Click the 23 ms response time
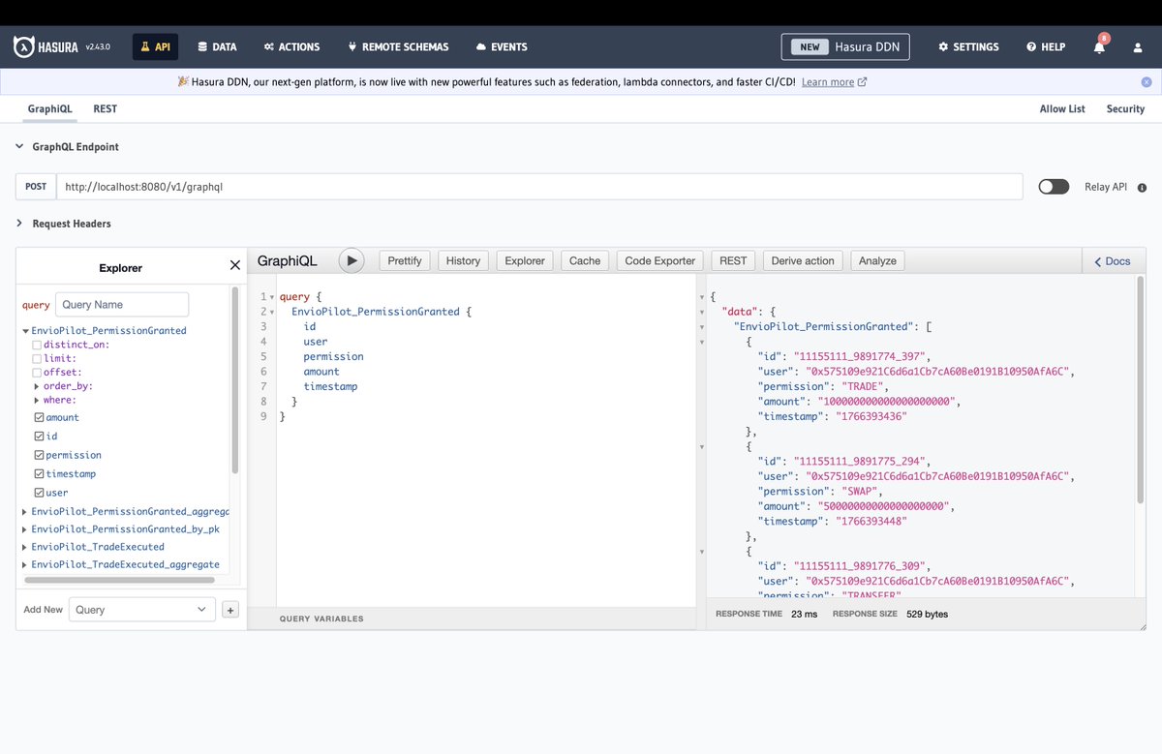Viewport: 1162px width, 754px height. [x=804, y=615]
